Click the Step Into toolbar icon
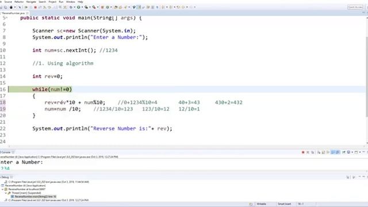This screenshot has width=368, height=207. [45, 7]
